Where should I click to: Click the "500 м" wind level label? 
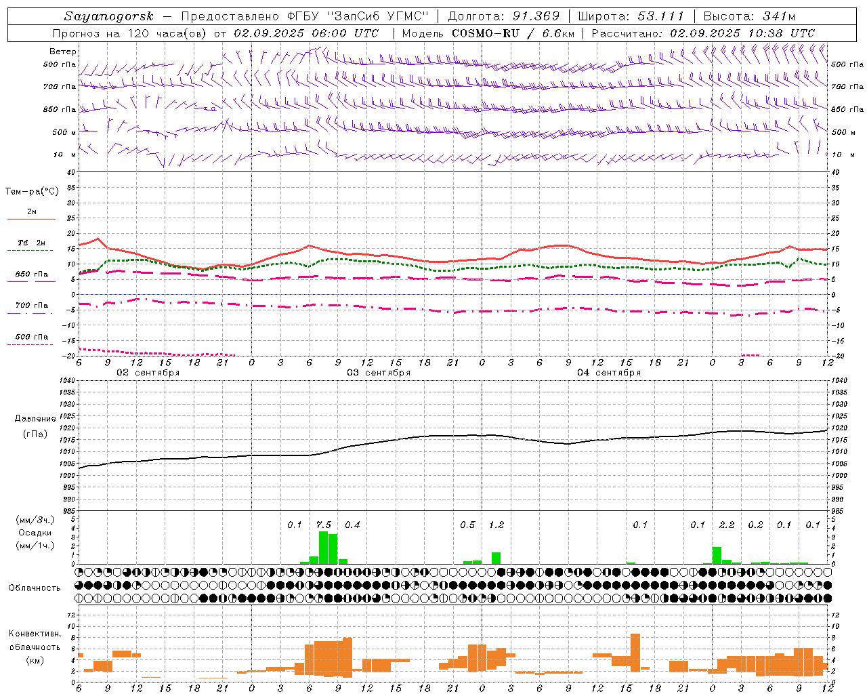click(x=64, y=132)
